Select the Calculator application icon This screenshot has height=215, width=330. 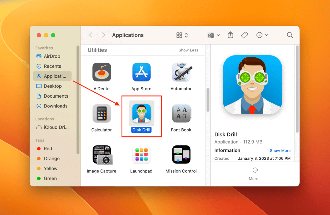click(102, 113)
